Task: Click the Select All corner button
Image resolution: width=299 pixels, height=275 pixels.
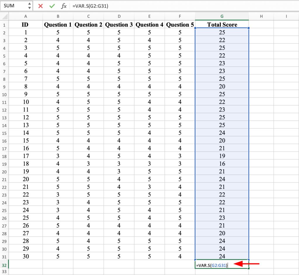Action: (4, 16)
